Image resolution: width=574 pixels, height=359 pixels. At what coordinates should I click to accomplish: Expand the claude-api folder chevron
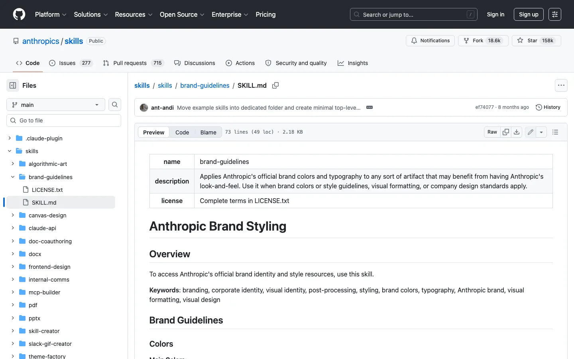(x=13, y=228)
